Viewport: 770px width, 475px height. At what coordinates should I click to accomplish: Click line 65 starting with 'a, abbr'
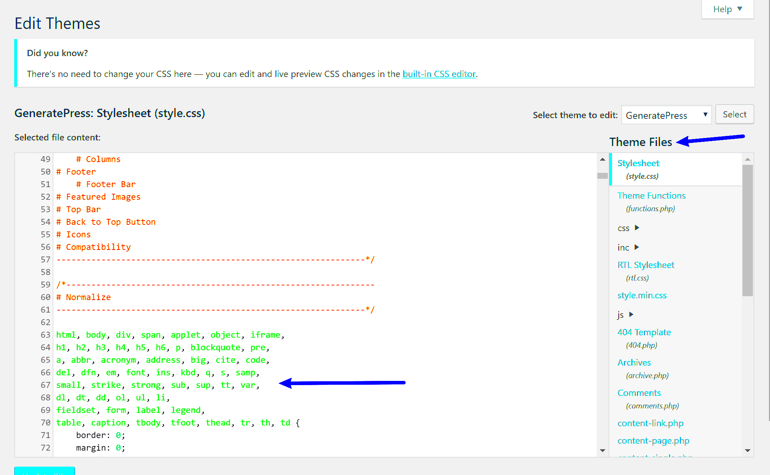coord(163,360)
